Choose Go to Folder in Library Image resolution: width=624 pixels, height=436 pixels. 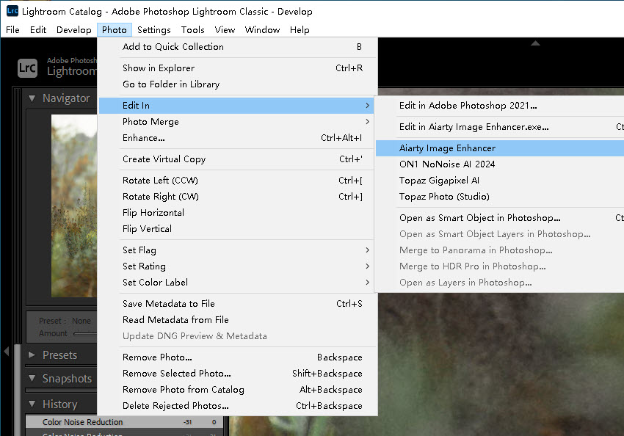pos(236,84)
